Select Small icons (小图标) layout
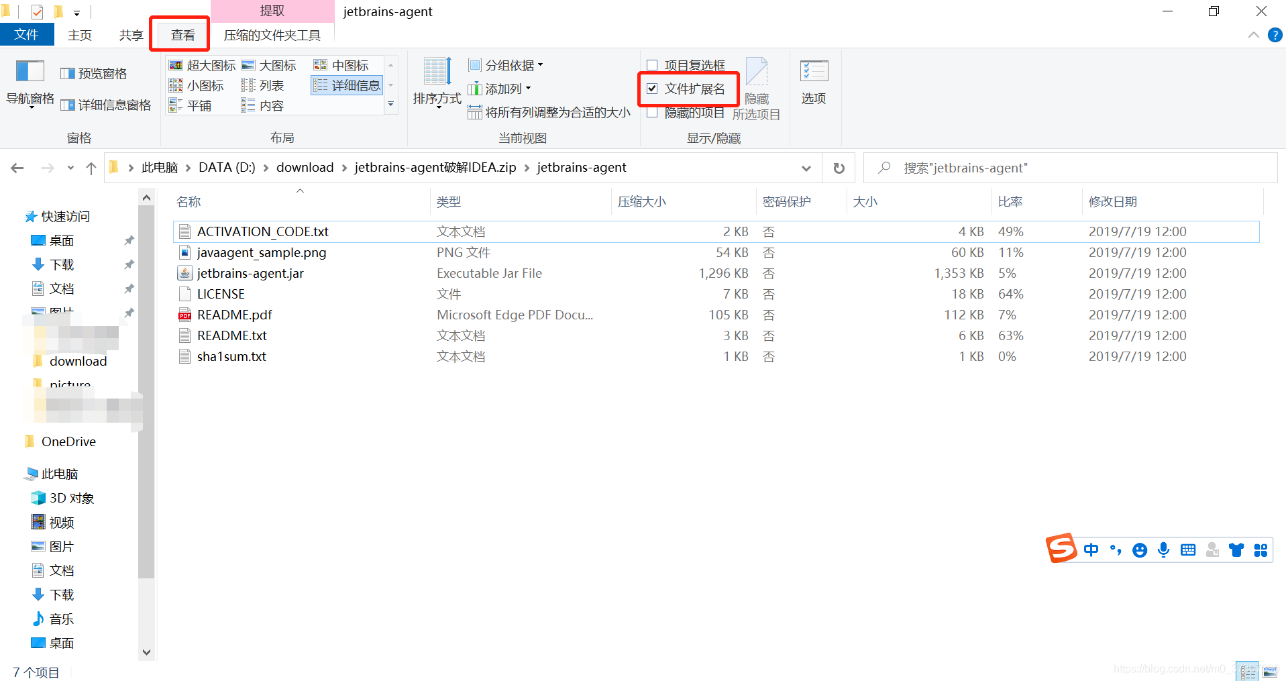 pos(197,85)
